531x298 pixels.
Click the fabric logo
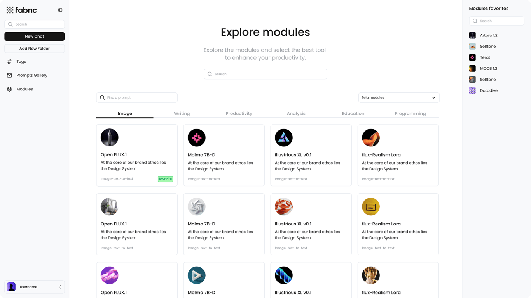(22, 10)
